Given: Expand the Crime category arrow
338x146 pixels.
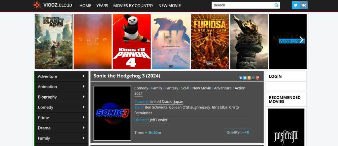Looking at the screenshot, I should click(84, 117).
